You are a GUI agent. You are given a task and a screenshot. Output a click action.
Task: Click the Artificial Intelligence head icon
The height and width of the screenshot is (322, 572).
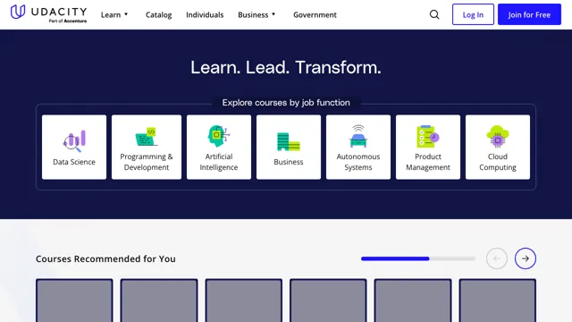point(218,136)
